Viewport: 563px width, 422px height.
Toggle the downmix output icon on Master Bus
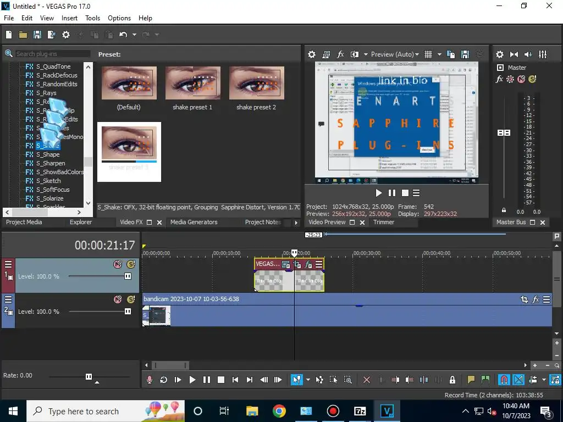point(514,54)
